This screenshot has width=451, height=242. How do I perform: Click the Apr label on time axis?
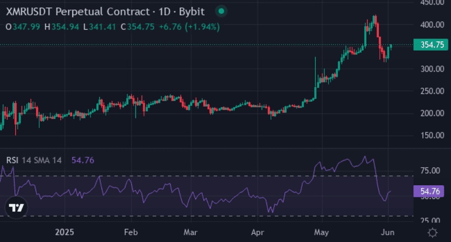tap(257, 232)
